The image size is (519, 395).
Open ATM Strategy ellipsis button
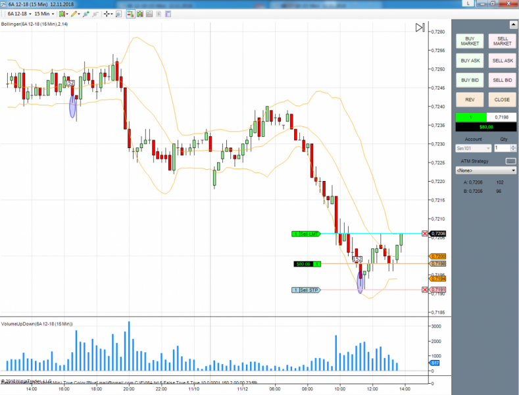point(510,161)
